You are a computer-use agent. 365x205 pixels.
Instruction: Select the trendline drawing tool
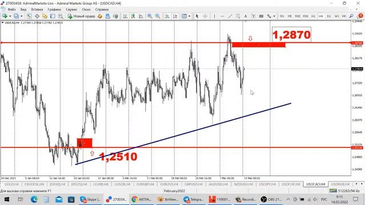tap(230, 16)
